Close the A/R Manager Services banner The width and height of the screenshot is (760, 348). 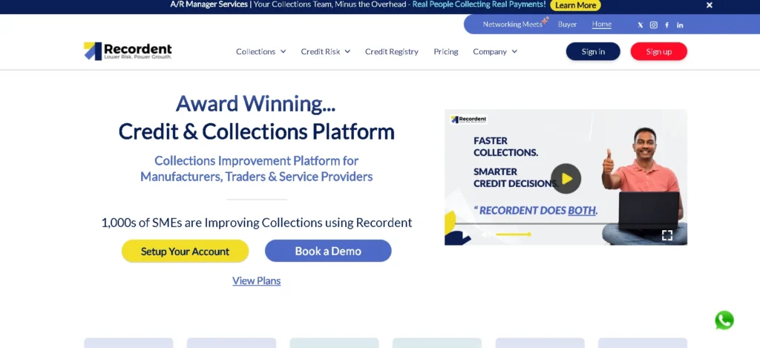point(709,5)
